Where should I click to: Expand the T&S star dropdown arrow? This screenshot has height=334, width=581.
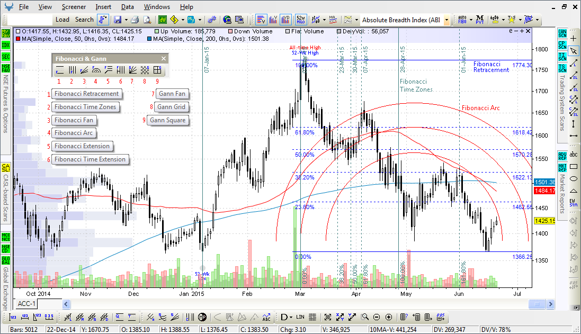pyautogui.click(x=520, y=20)
